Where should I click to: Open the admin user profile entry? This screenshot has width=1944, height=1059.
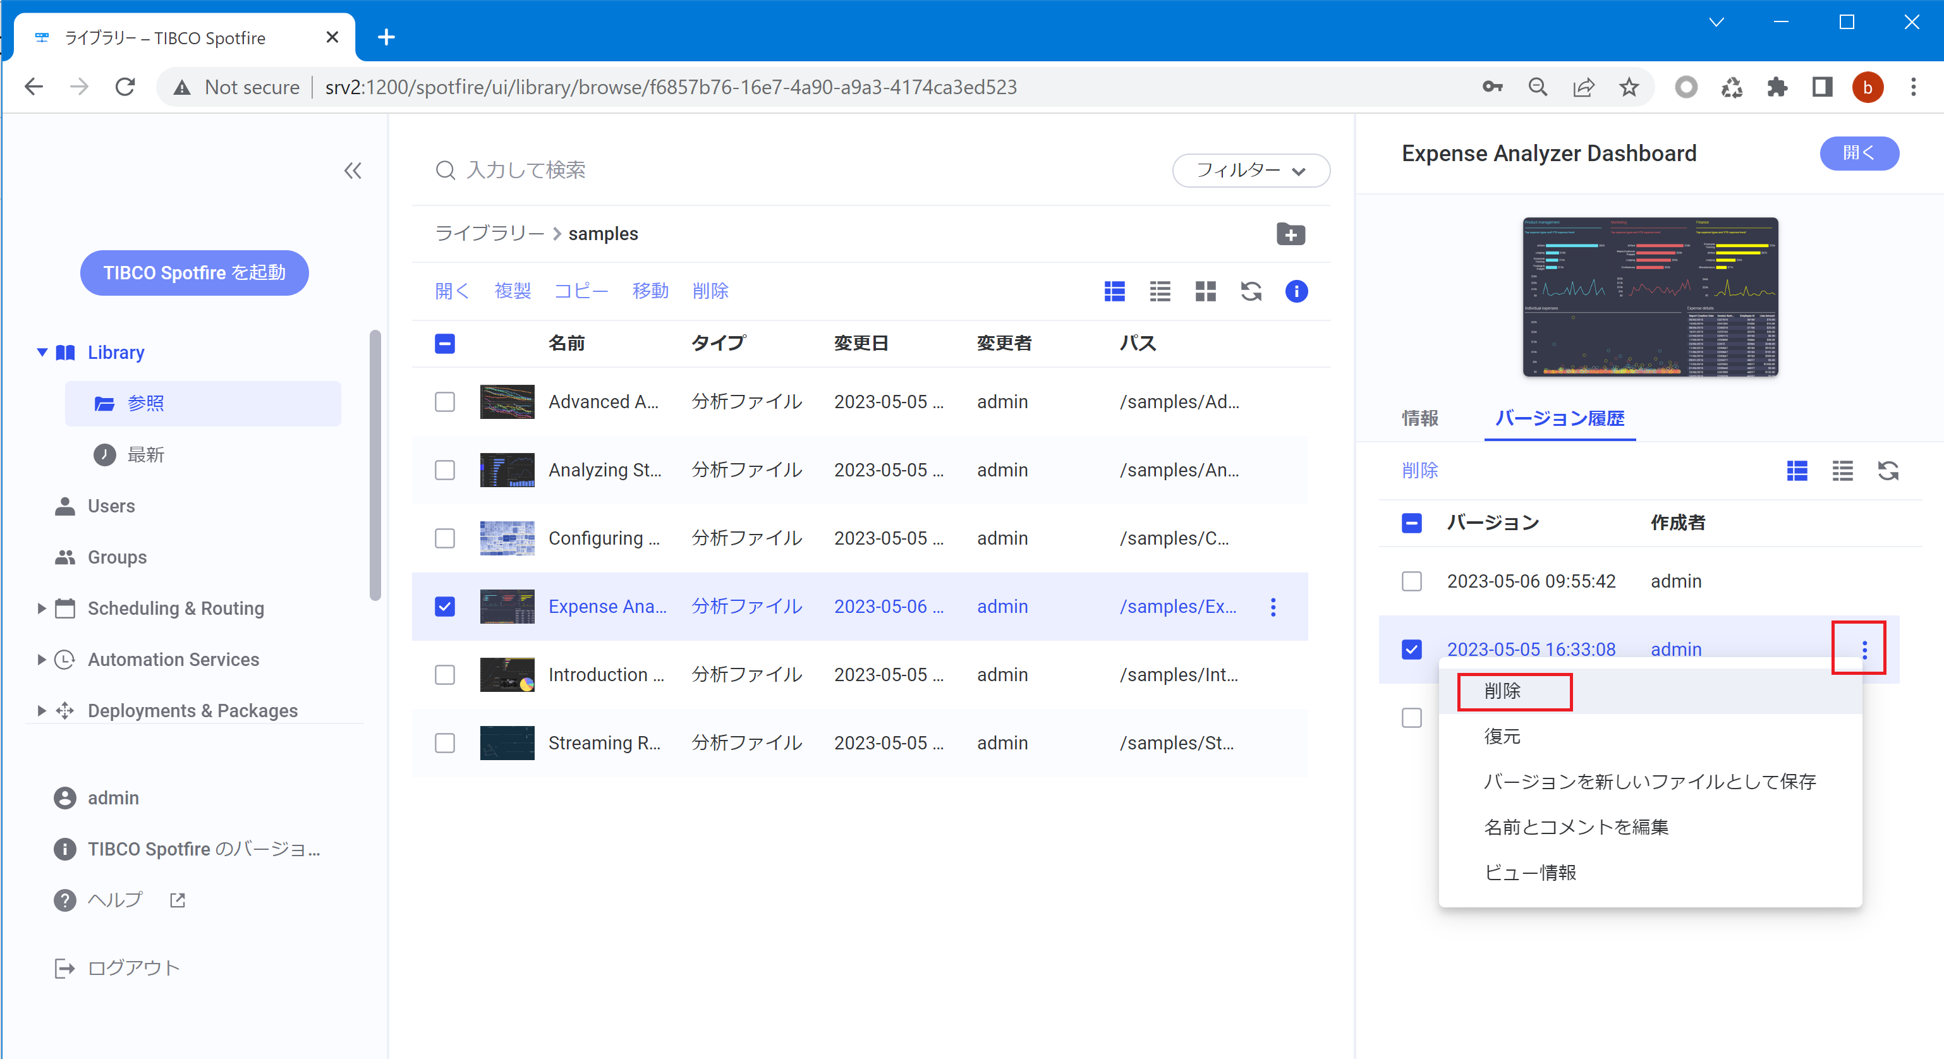97,798
